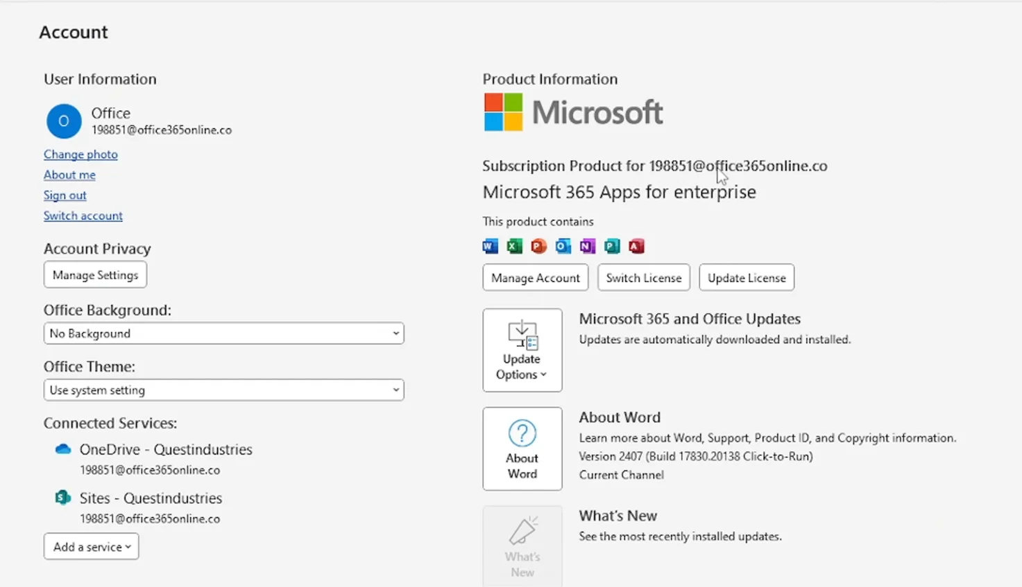Open the Office Theme dropdown
Screen dimensions: 1022x587
coord(223,390)
